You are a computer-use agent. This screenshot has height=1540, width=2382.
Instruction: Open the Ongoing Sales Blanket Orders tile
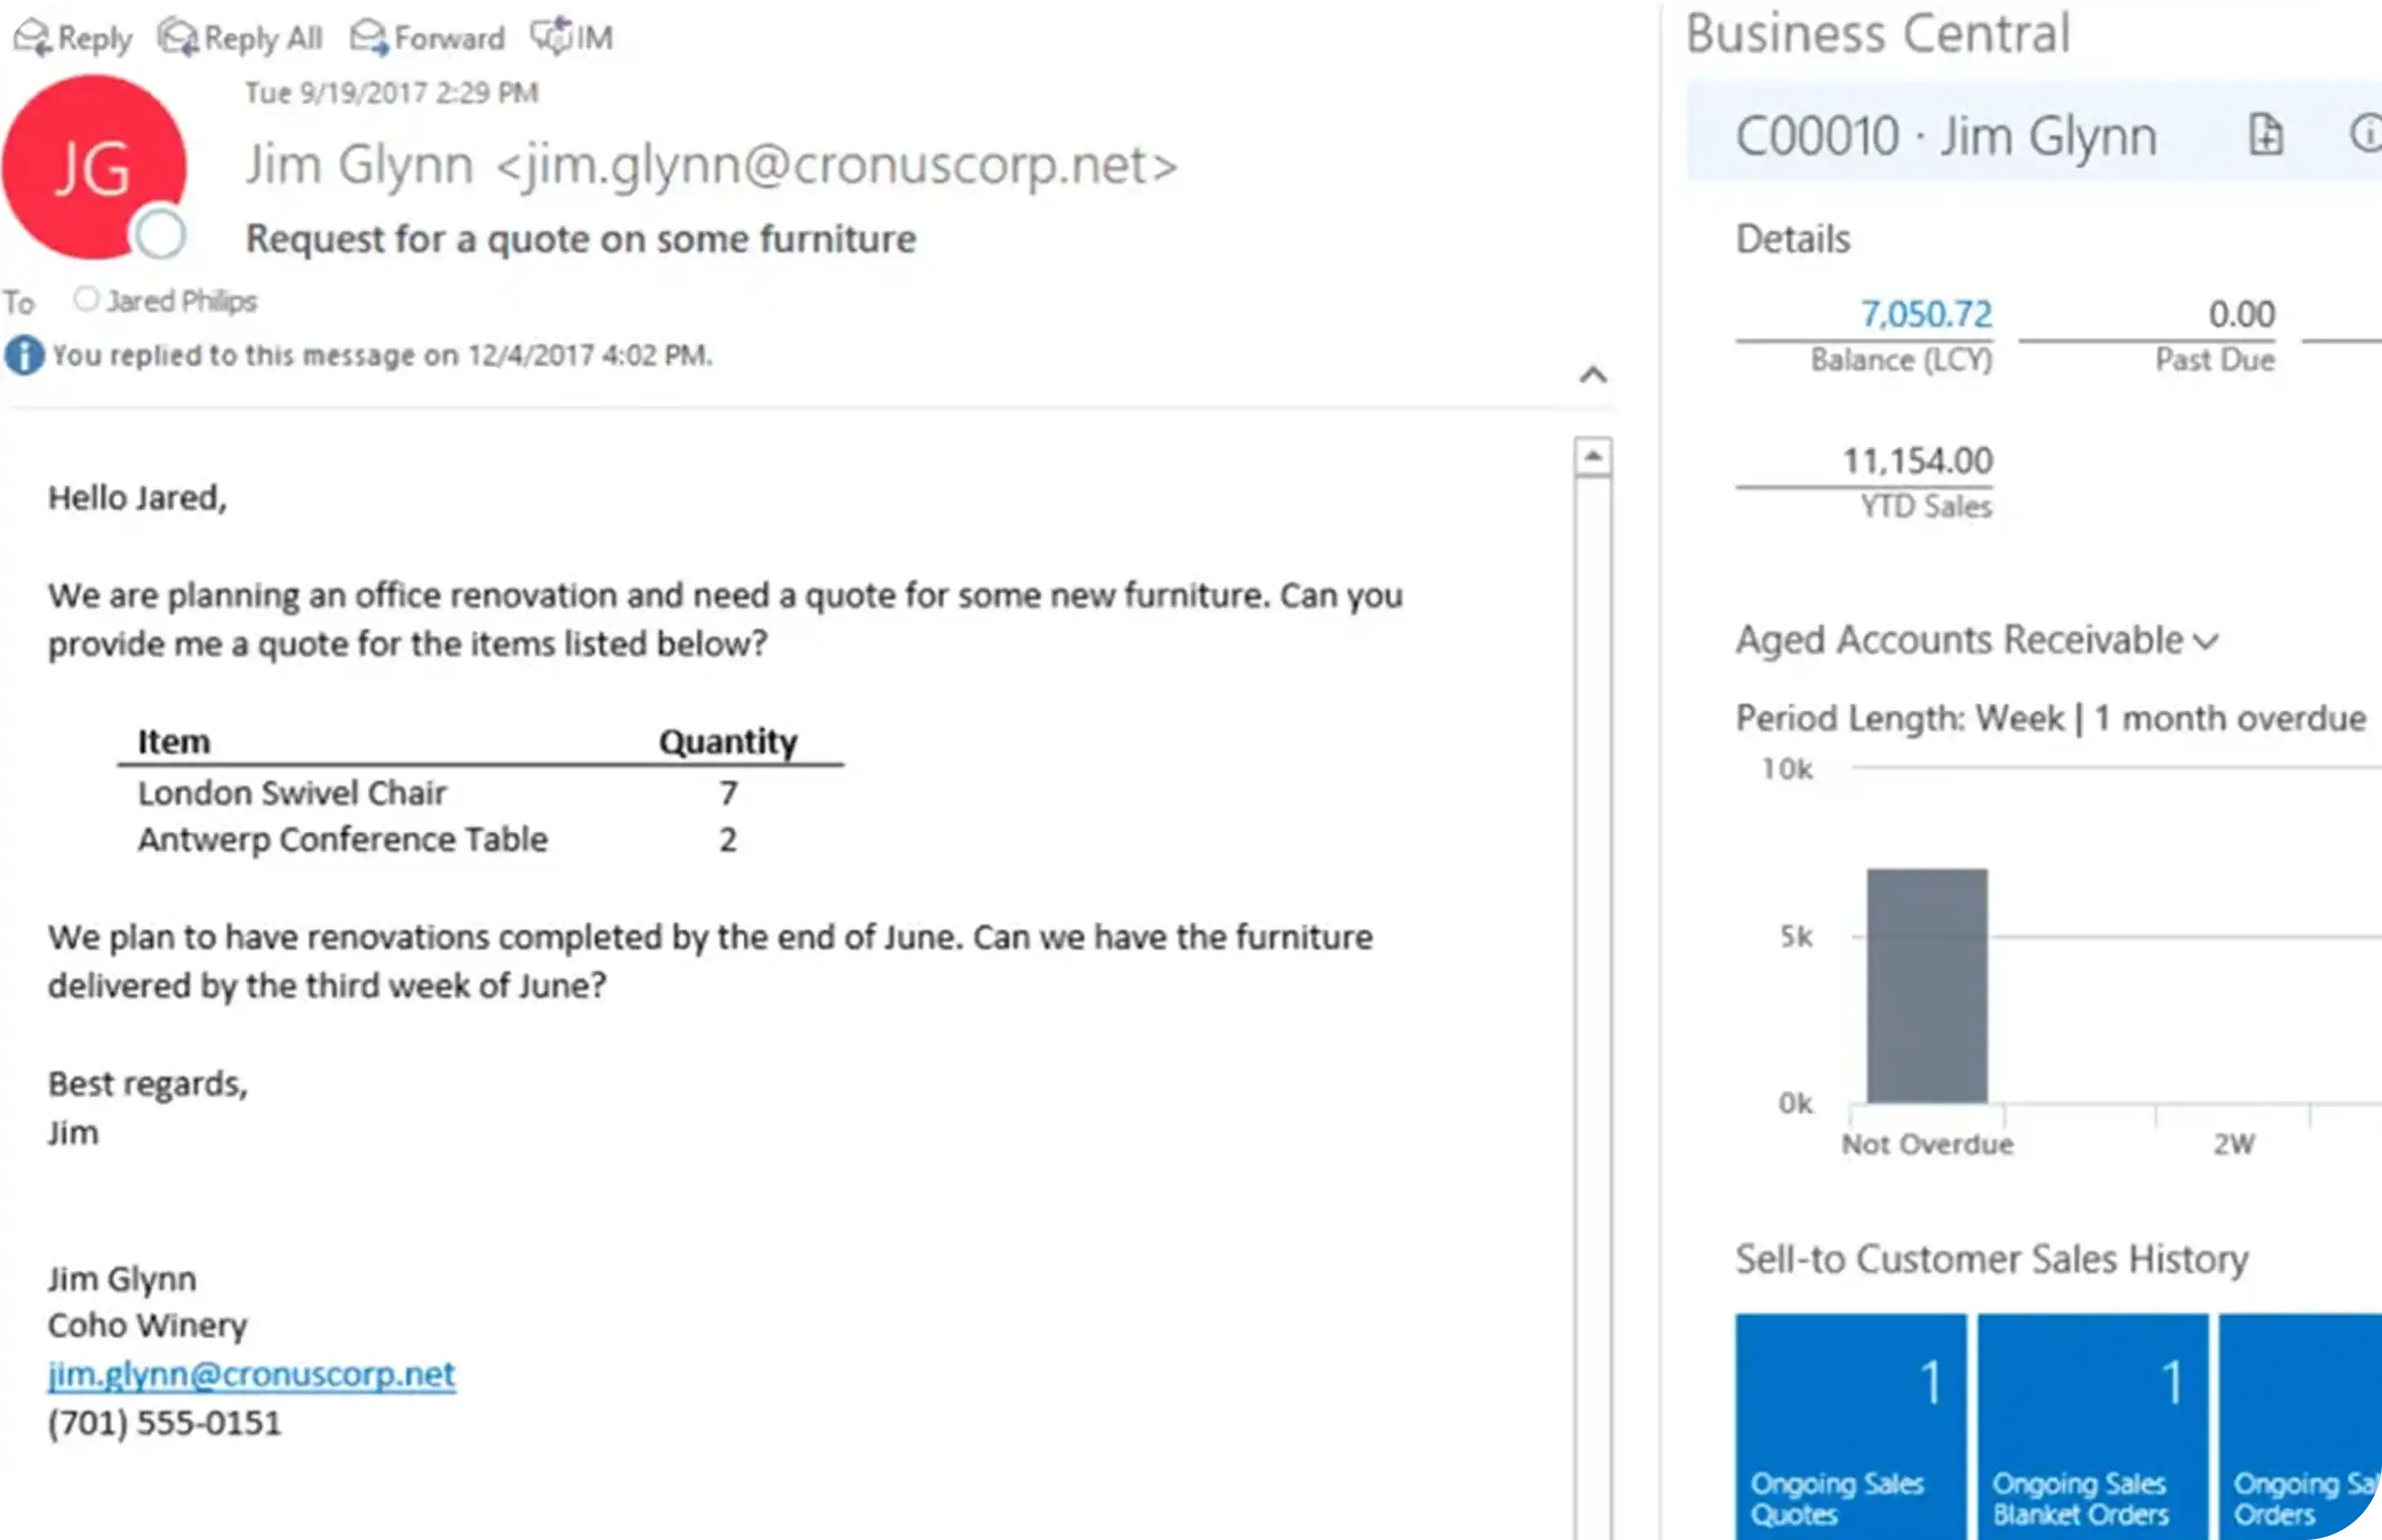[2092, 1426]
